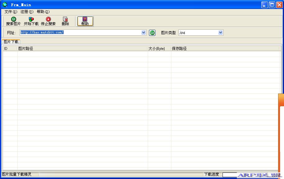This screenshot has width=284, height=179.
Task: Open the 图片类型 jpg dropdown
Action: pos(220,33)
